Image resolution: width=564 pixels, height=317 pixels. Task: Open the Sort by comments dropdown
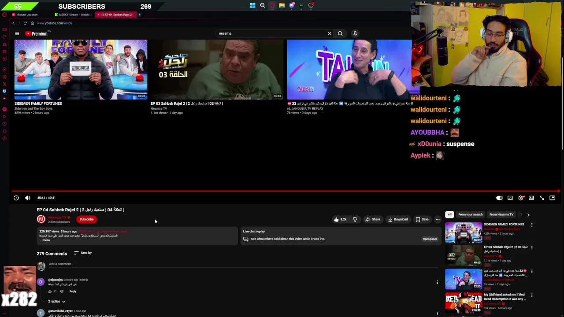83,253
